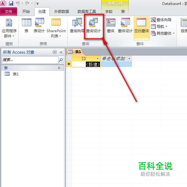This screenshot has height=187, width=187.
Task: Open the Redo history dropdown arrow
Action: (32, 3)
